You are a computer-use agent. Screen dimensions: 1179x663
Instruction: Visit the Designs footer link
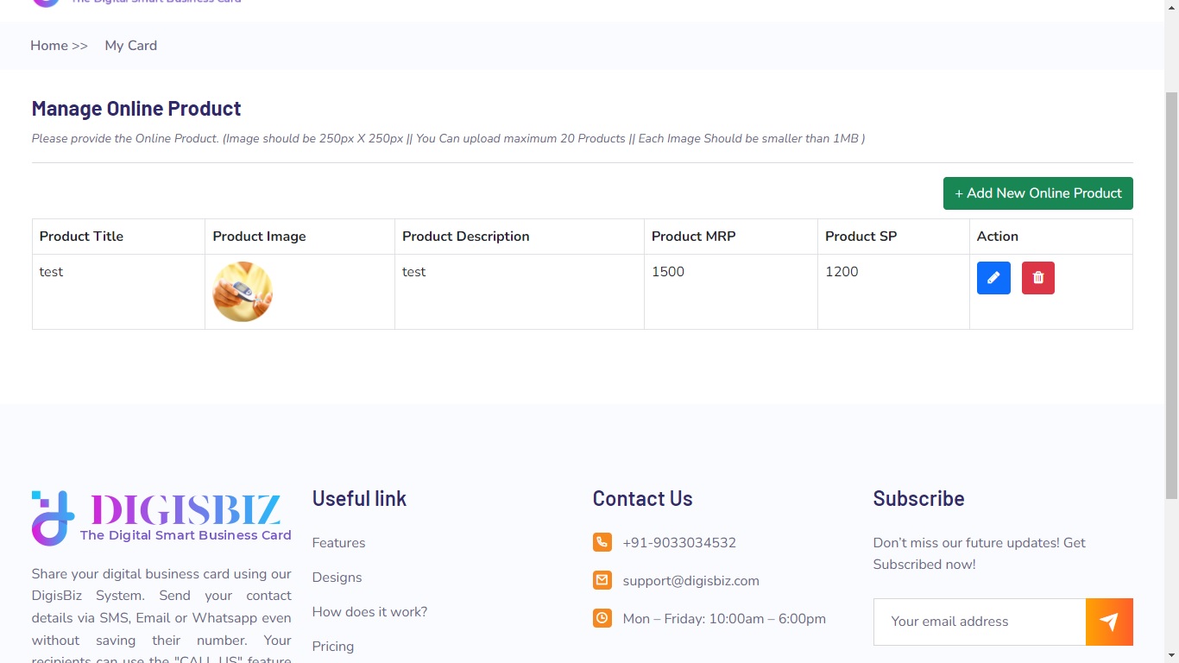click(x=337, y=578)
